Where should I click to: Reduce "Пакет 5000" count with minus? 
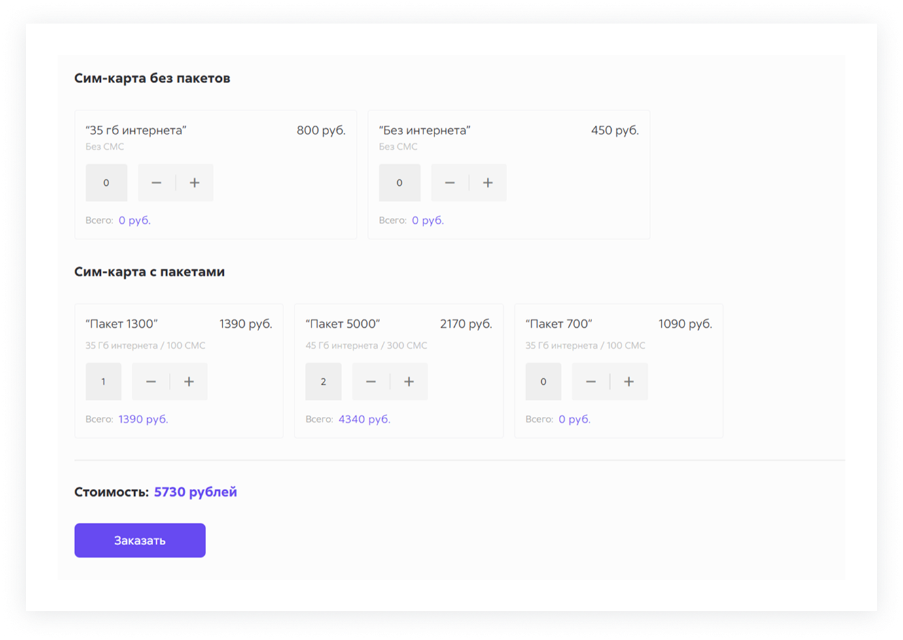click(x=371, y=382)
